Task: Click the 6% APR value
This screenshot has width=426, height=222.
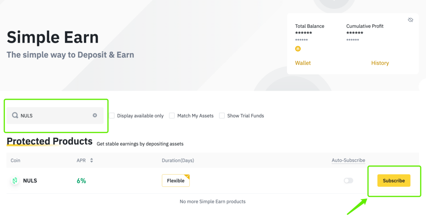Action: click(x=81, y=181)
